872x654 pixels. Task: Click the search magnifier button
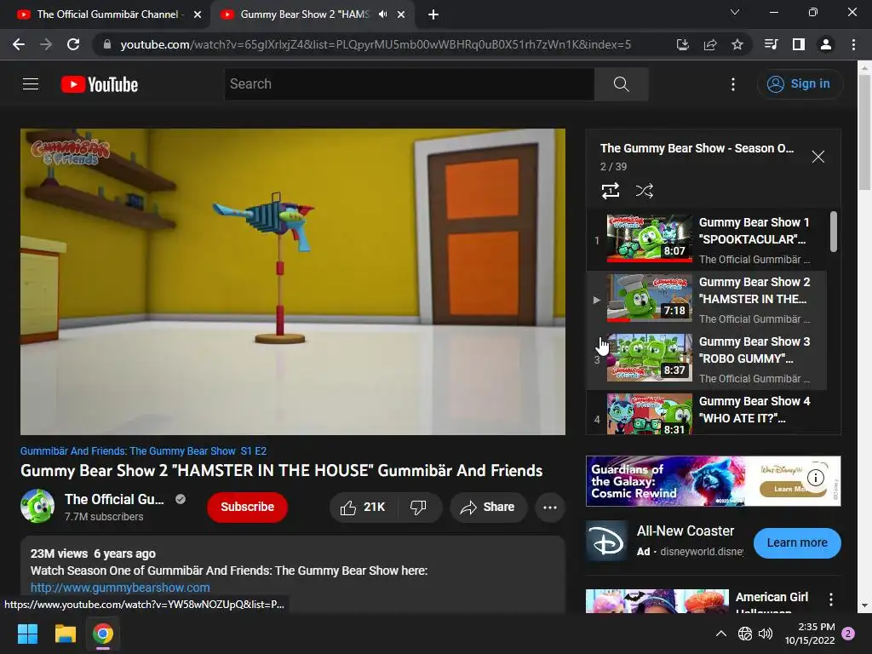[621, 84]
